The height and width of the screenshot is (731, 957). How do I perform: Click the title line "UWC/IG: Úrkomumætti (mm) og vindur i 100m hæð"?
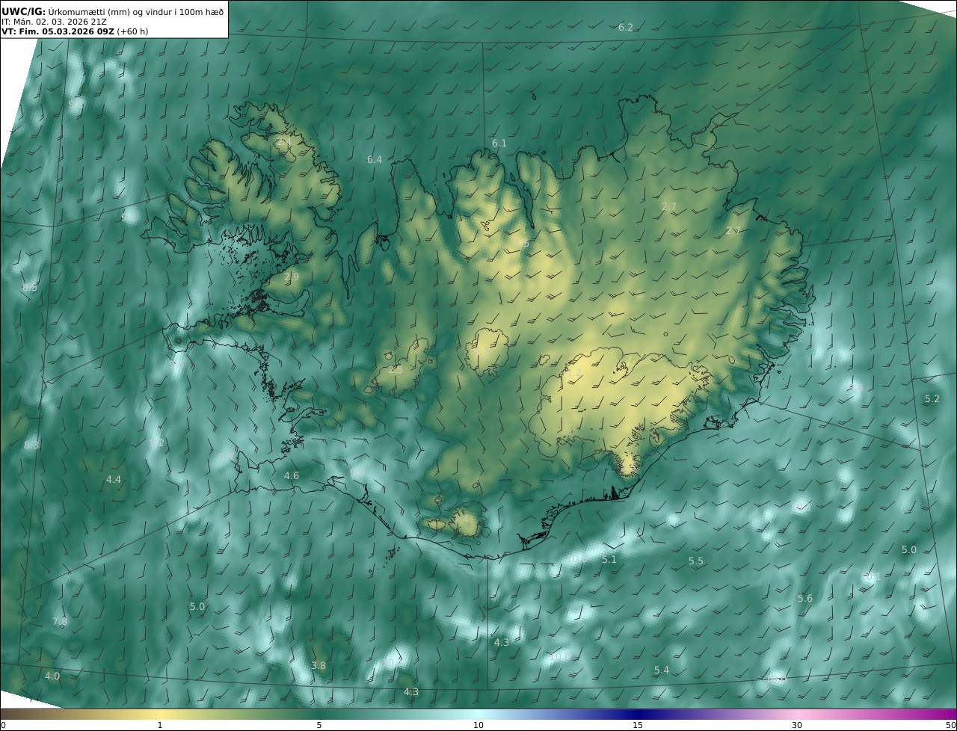[113, 11]
